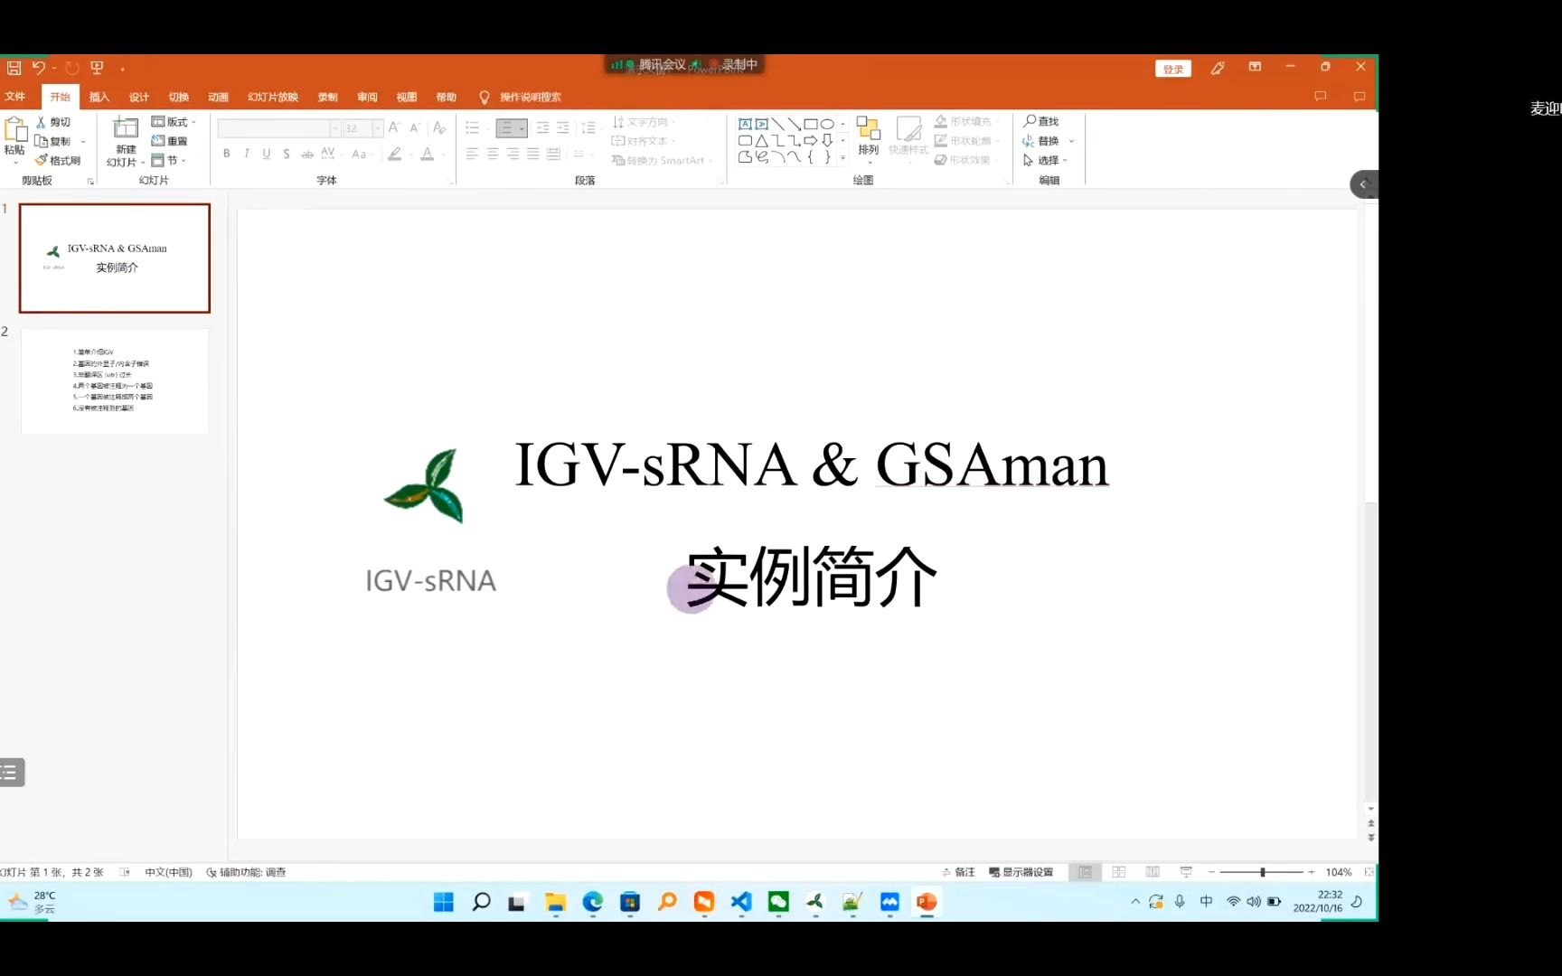Insert a text box shape

point(745,124)
